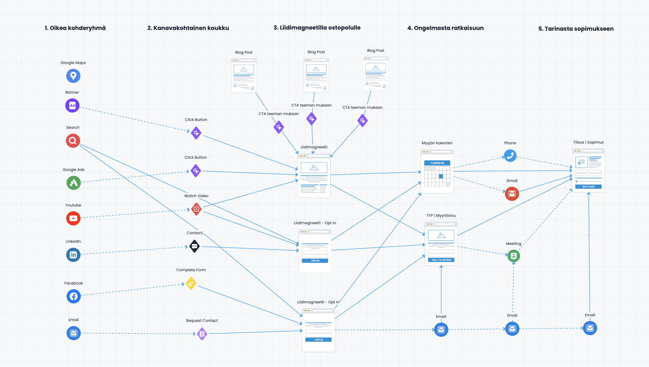Image resolution: width=649 pixels, height=367 pixels.
Task: Select the lower Click Button diamond icon
Action: point(196,171)
